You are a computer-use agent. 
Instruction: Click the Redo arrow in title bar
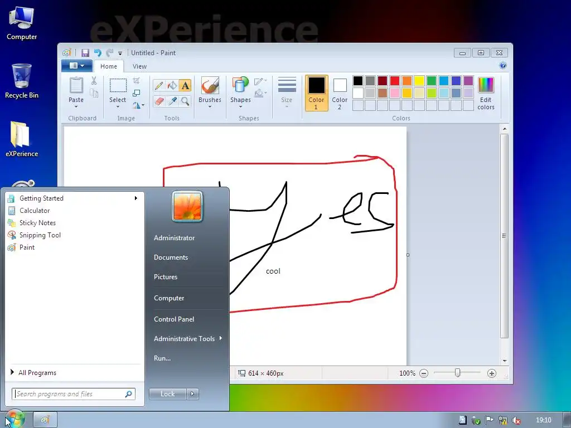click(x=110, y=53)
